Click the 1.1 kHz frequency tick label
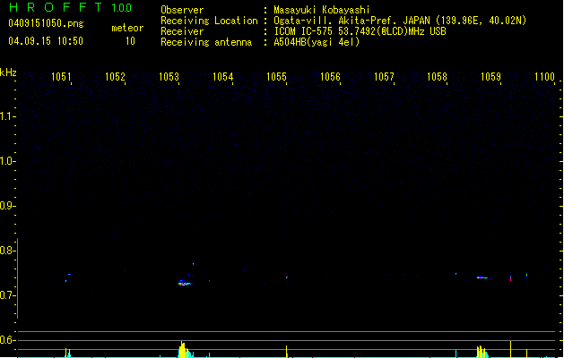 [7, 116]
